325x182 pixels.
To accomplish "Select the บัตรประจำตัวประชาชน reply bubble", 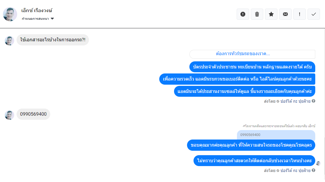I will pyautogui.click(x=252, y=67).
